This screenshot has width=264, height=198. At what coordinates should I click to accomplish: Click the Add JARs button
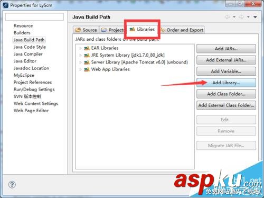[226, 49]
